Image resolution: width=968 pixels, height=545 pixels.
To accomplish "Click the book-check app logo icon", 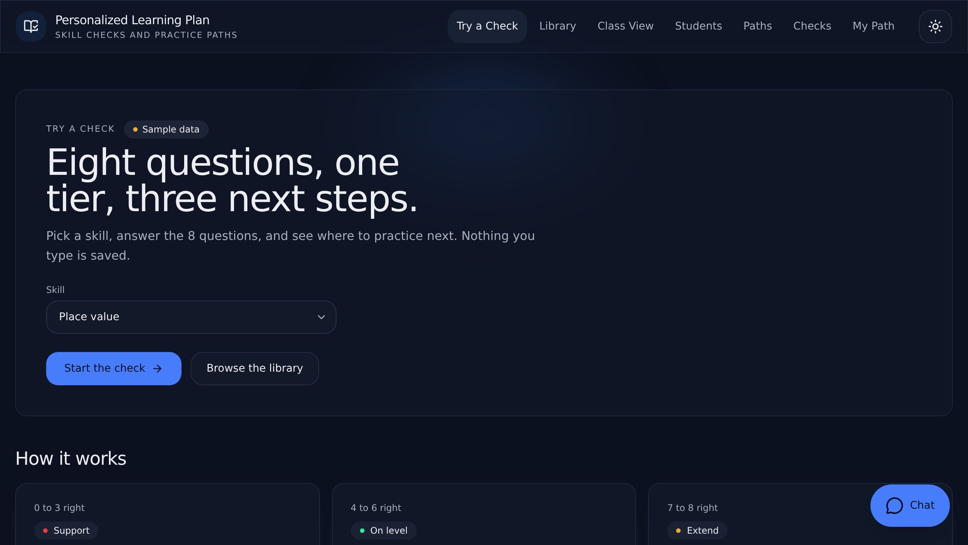I will coord(31,26).
